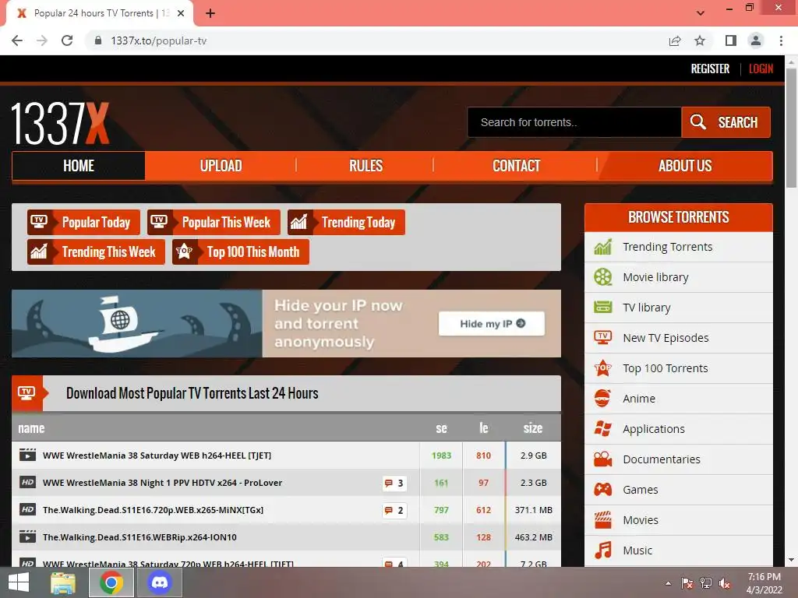Open the Windows Start menu

pos(19,582)
